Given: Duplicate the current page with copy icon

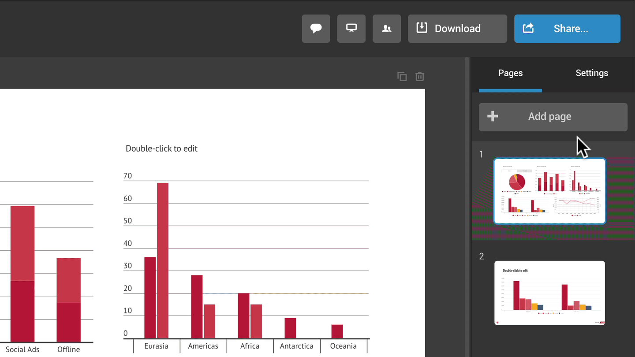Looking at the screenshot, I should pos(402,77).
